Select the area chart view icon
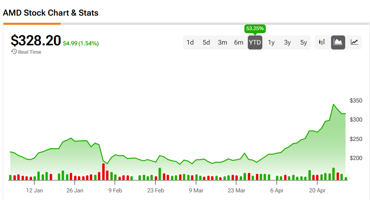The height and width of the screenshot is (200, 370). pyautogui.click(x=338, y=42)
